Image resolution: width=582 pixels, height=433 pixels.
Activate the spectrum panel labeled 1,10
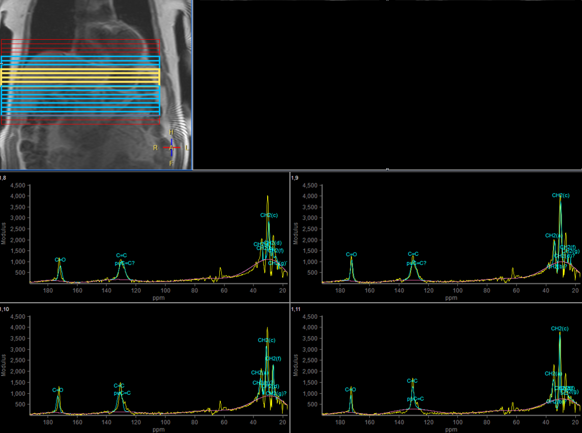[x=145, y=367]
